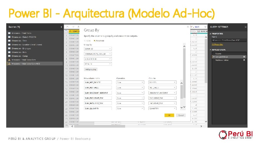
Task: Collapse the Queries pane with the chevron
Action: tap(61, 27)
